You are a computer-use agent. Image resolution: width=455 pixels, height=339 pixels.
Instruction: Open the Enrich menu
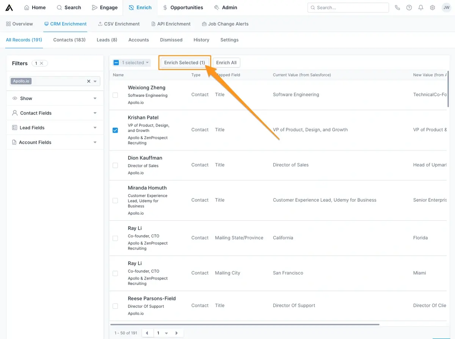pyautogui.click(x=140, y=8)
